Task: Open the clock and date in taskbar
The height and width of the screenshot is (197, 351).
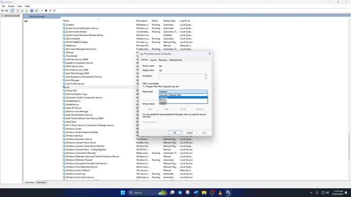Action: tap(338, 193)
